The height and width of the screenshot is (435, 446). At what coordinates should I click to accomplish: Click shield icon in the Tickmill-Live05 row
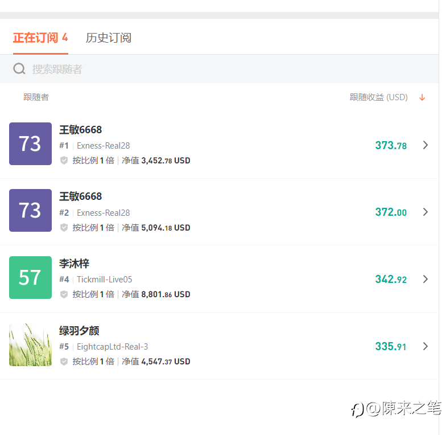tap(64, 294)
